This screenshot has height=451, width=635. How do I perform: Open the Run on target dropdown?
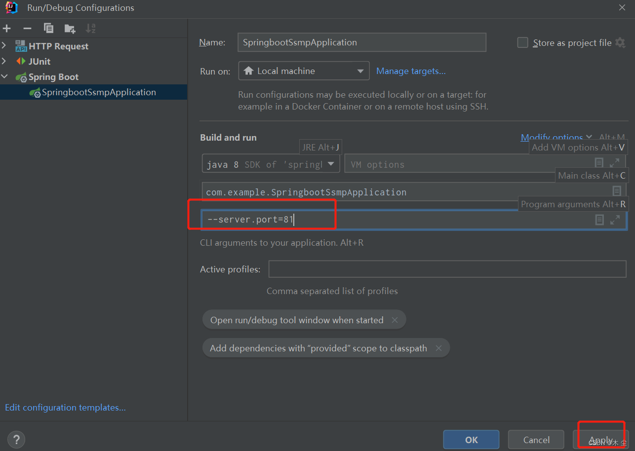point(304,71)
